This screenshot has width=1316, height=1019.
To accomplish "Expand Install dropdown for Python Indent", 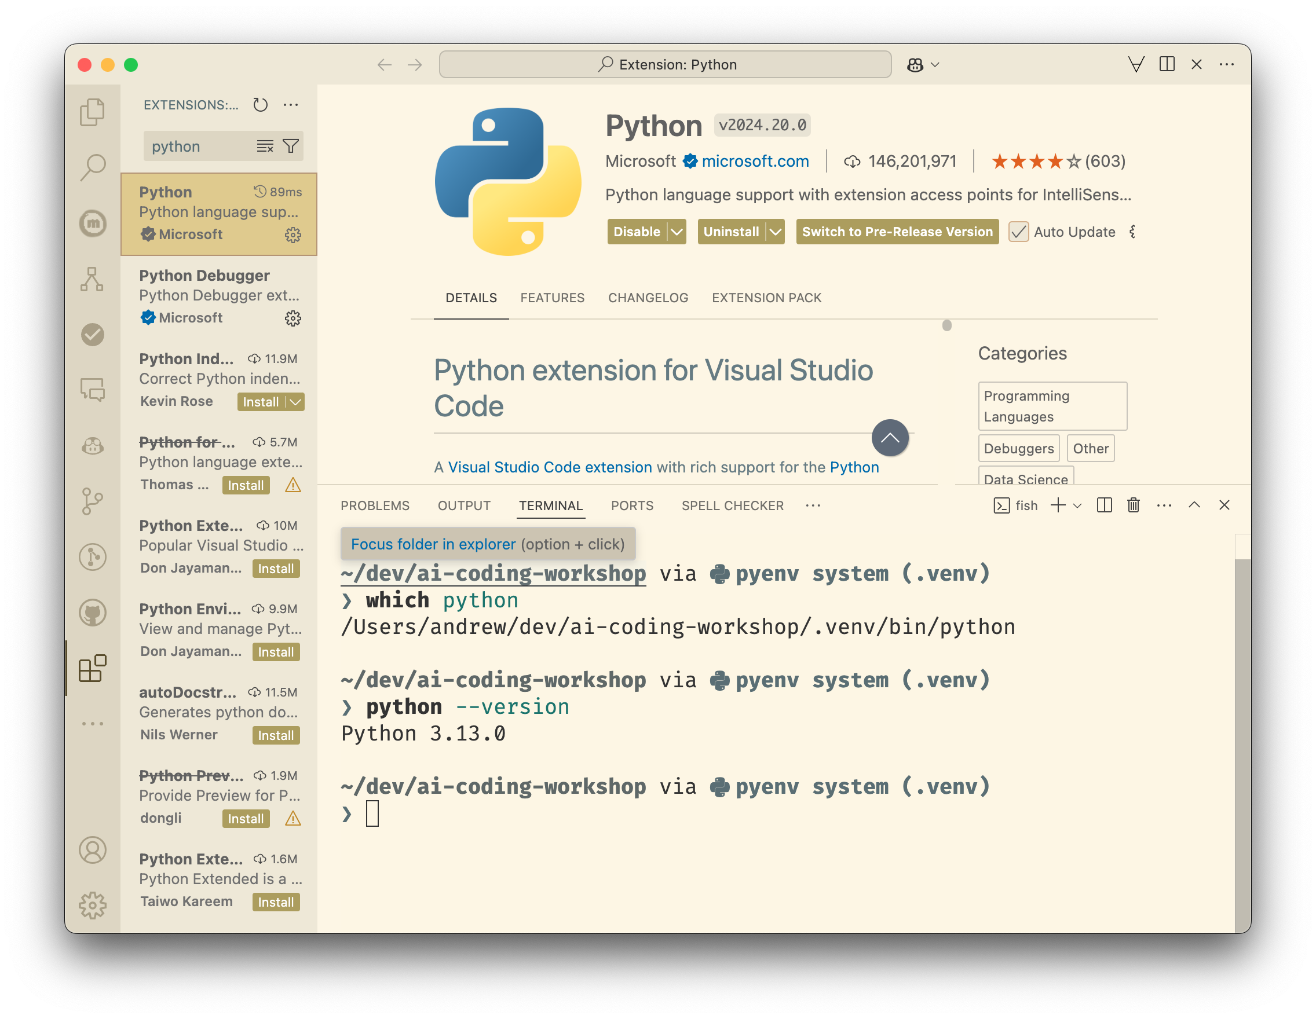I will click(x=295, y=402).
